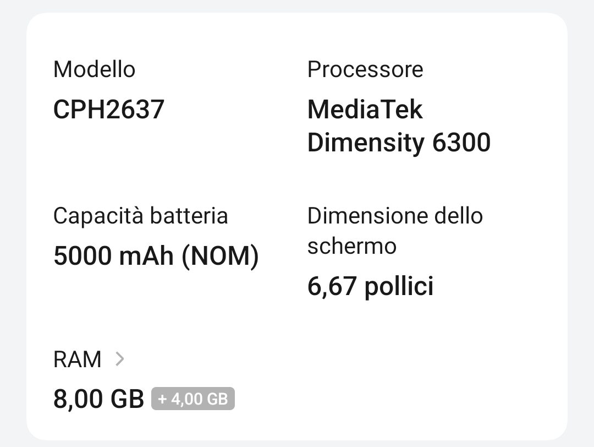The width and height of the screenshot is (594, 447).
Task: Click the Modello label
Action: coord(94,69)
